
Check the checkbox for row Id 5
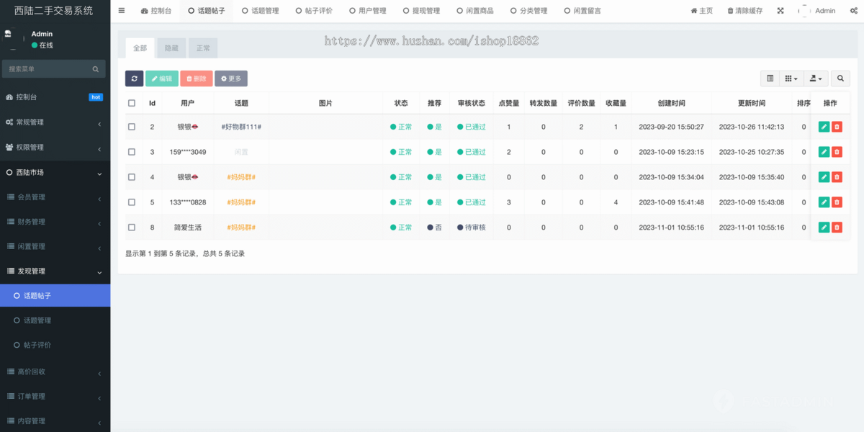[132, 202]
